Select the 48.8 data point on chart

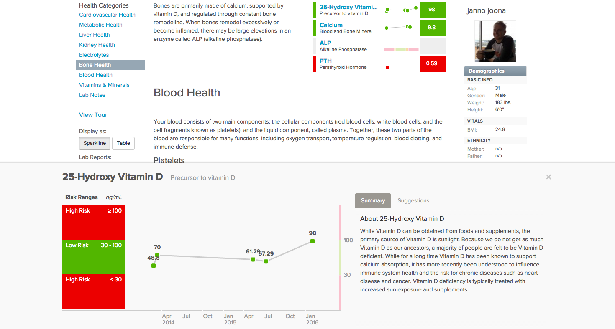pos(154,266)
